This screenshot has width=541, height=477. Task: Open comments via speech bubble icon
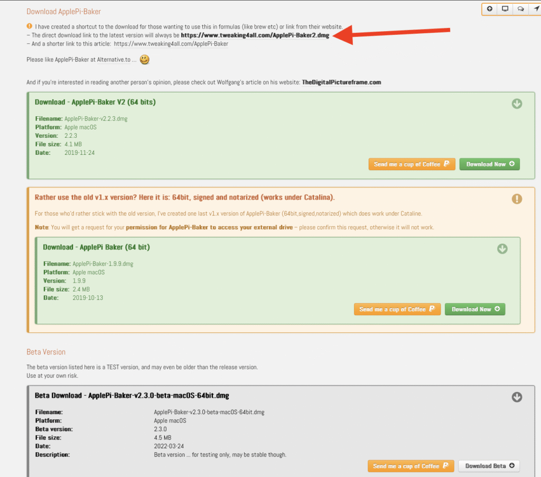tap(520, 9)
